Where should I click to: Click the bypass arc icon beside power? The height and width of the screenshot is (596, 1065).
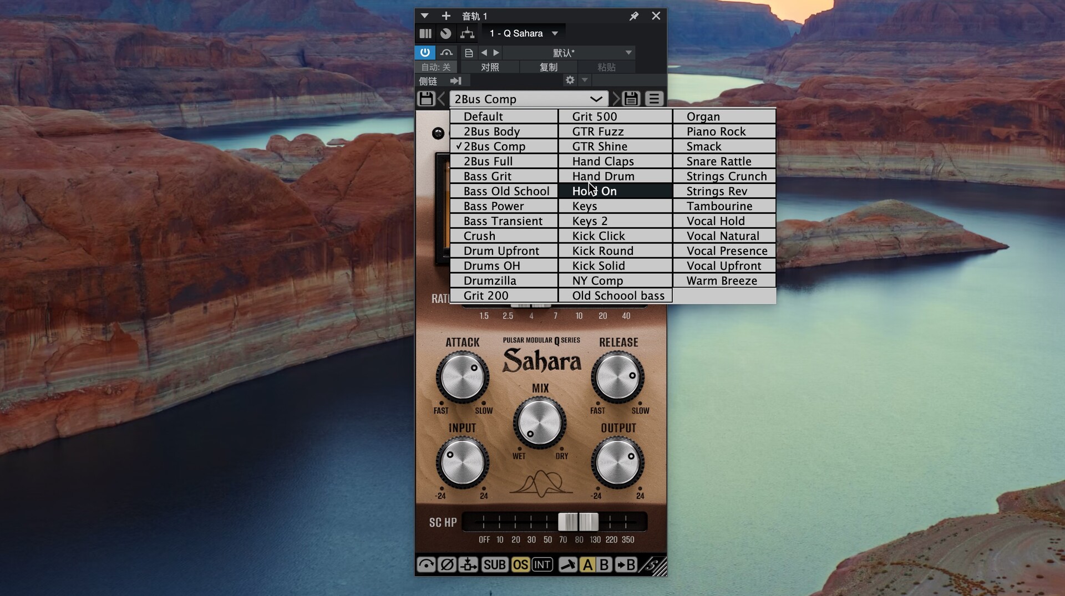click(447, 53)
